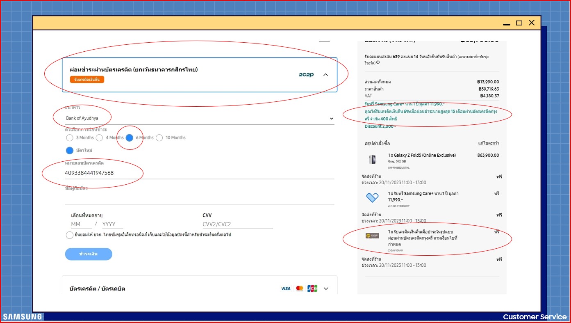The width and height of the screenshot is (571, 323).
Task: Click the ฿13,990.00 total discount amount
Action: coord(488,82)
